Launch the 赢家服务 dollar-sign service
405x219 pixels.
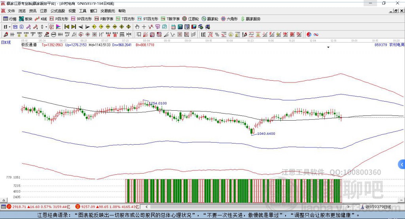(x=250, y=19)
